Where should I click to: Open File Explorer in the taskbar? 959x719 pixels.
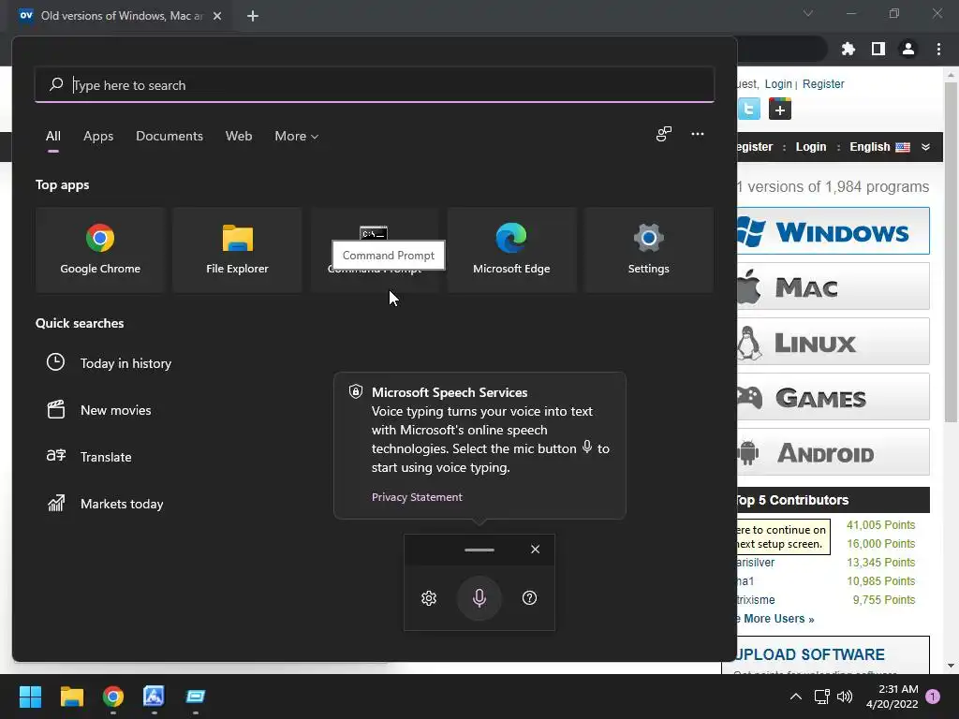click(71, 697)
